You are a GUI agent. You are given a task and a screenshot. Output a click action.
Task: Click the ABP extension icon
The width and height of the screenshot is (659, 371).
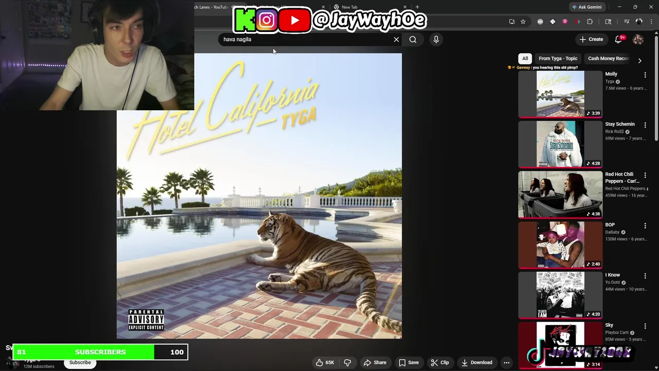[540, 22]
